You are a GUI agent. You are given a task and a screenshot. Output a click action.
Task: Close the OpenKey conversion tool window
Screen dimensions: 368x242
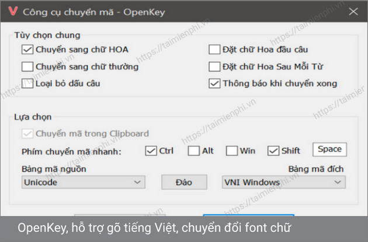[353, 11]
